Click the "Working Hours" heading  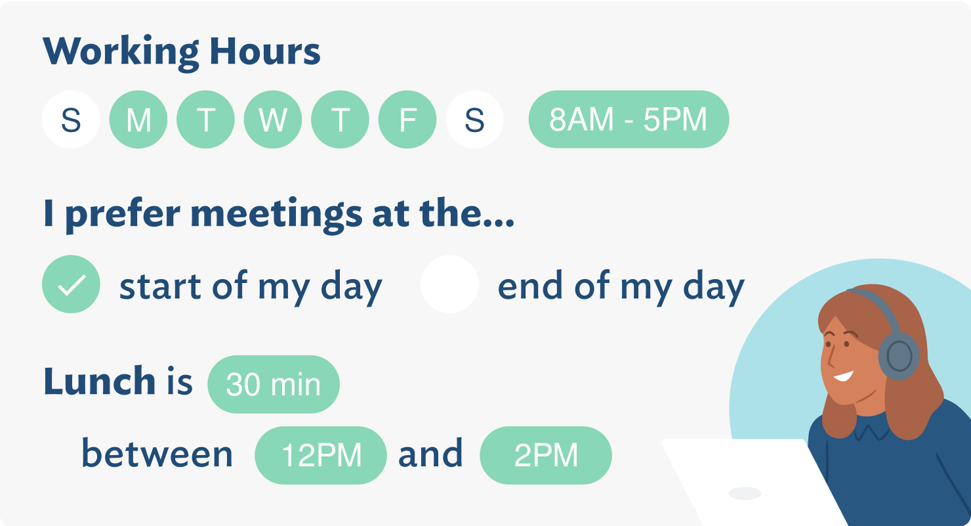182,52
